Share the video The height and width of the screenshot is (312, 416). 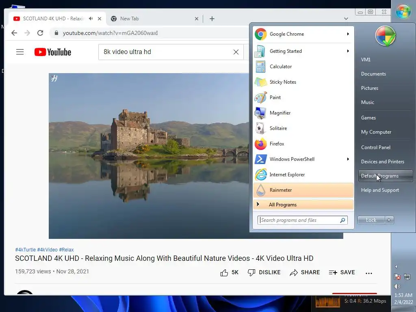305,273
